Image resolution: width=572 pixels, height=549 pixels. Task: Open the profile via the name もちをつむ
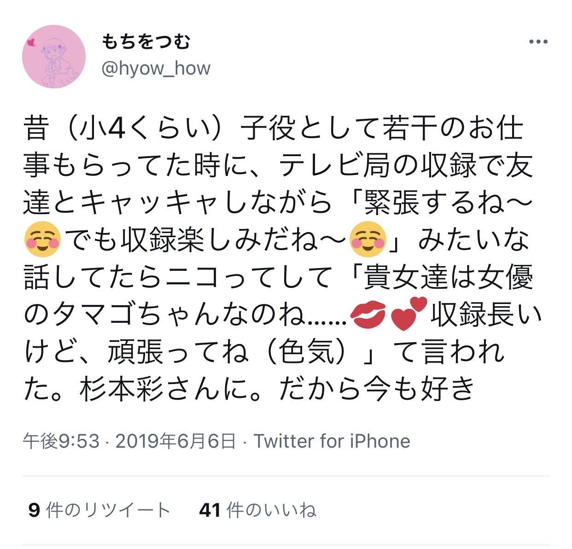(146, 42)
